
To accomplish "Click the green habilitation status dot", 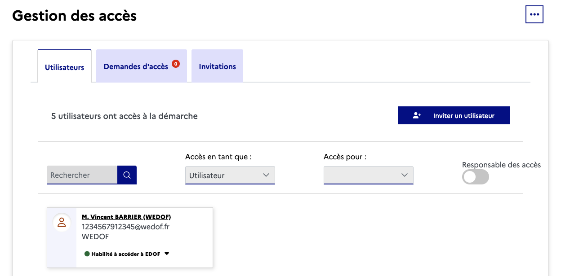I will tap(87, 254).
